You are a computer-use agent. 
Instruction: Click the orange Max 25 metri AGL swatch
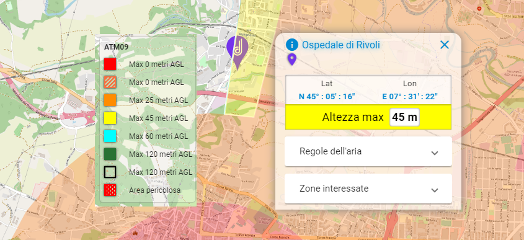tap(110, 100)
